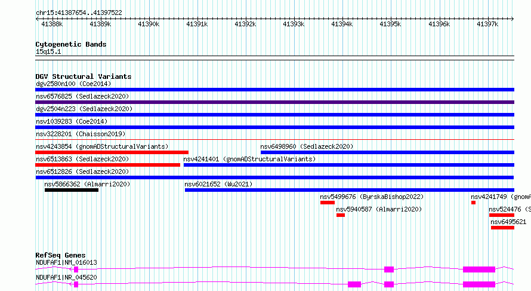Image resolution: width=531 pixels, height=291 pixels.
Task: Open the nsv6021652 (Wu2021) label
Action: [218, 184]
